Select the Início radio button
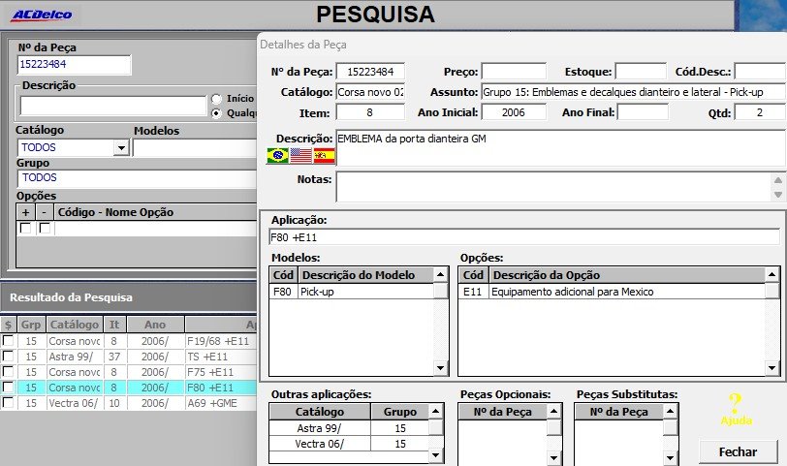The height and width of the screenshot is (466, 787). click(x=216, y=99)
